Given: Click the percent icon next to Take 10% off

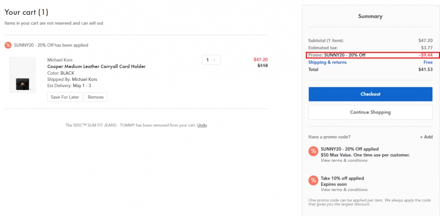Looking at the screenshot, I should (x=313, y=180).
